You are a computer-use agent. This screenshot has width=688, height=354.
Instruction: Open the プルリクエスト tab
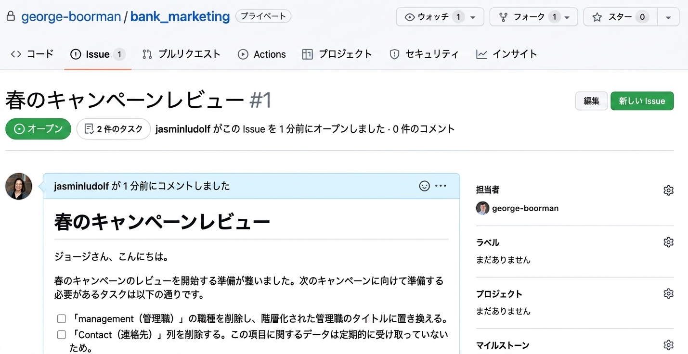182,54
